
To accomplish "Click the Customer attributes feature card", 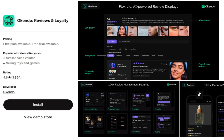I will click(93, 101).
